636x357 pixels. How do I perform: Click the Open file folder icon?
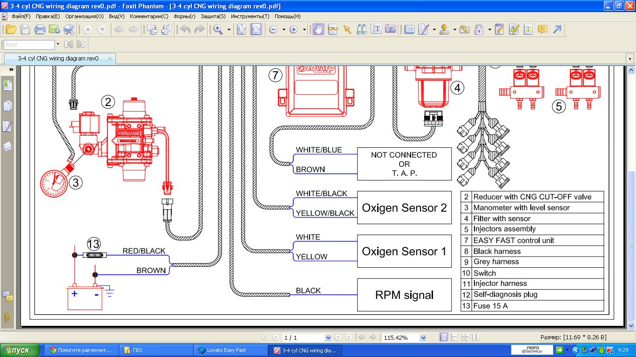(11, 29)
